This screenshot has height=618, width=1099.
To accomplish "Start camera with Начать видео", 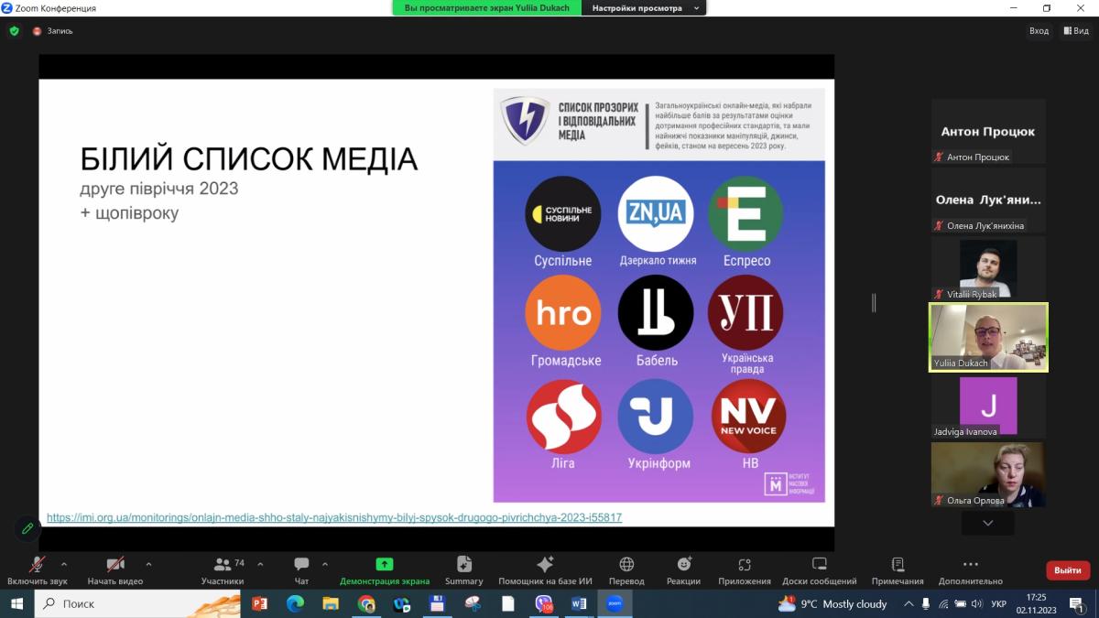I will click(x=115, y=565).
